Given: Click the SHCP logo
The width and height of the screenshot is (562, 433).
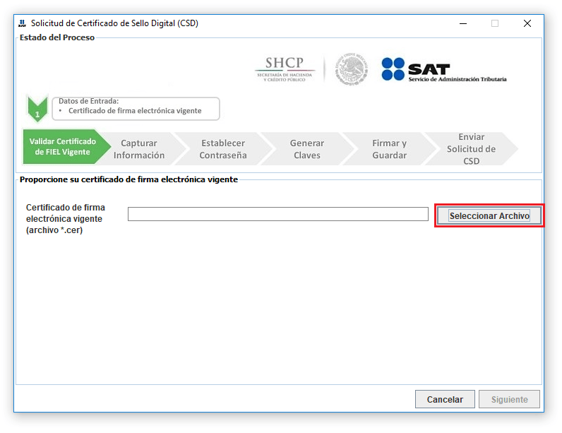Looking at the screenshot, I should [x=284, y=69].
